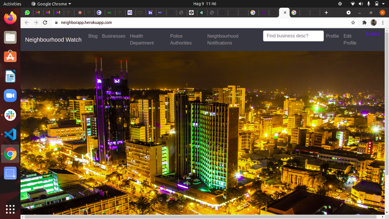Click the Blog menu item
The image size is (389, 219).
pos(93,36)
